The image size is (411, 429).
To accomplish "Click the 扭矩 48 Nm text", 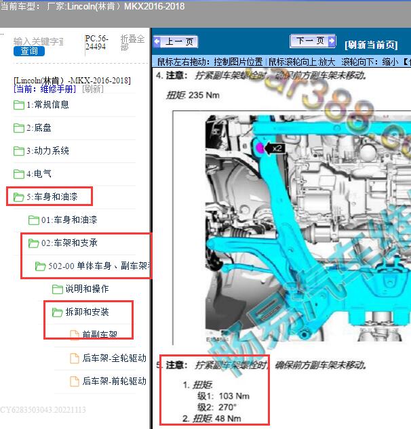I will [x=216, y=419].
